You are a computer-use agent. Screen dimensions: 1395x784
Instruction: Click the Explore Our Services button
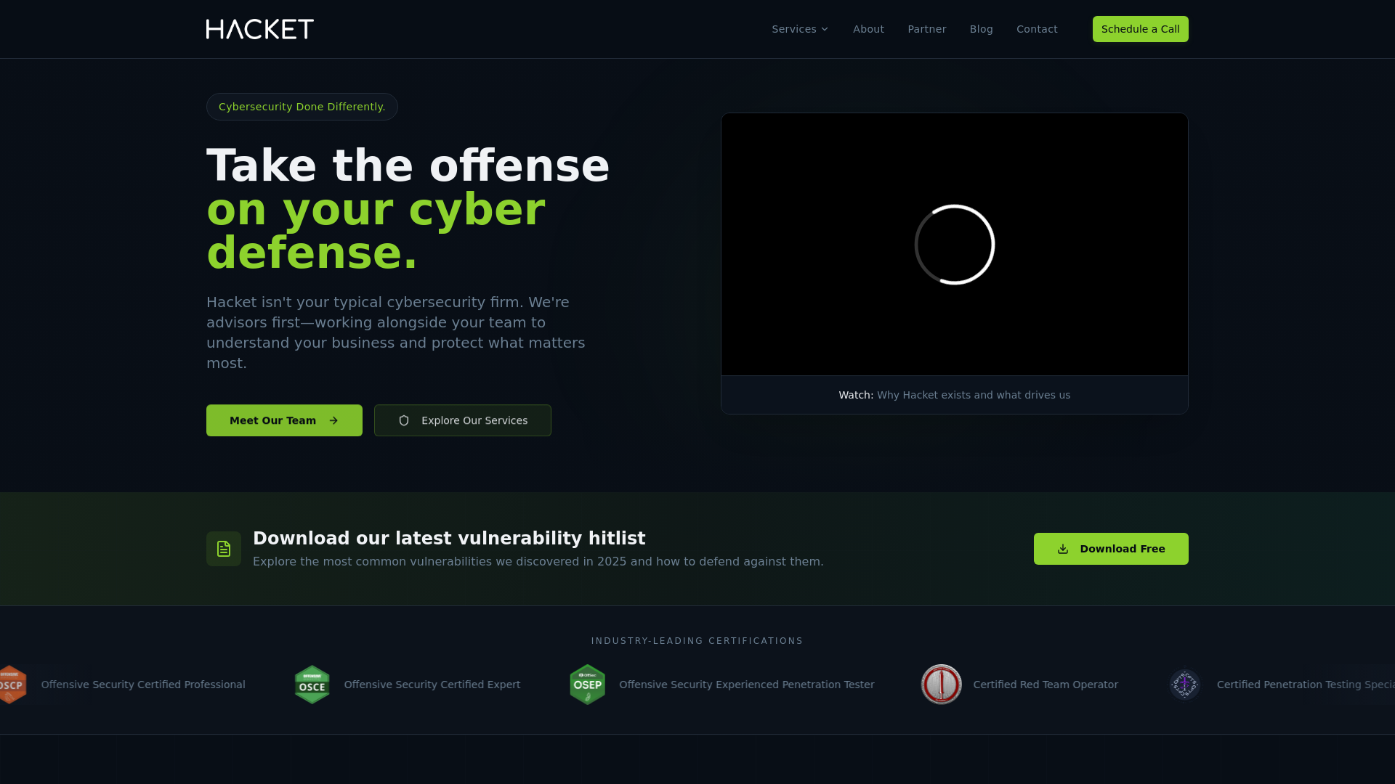pyautogui.click(x=463, y=420)
